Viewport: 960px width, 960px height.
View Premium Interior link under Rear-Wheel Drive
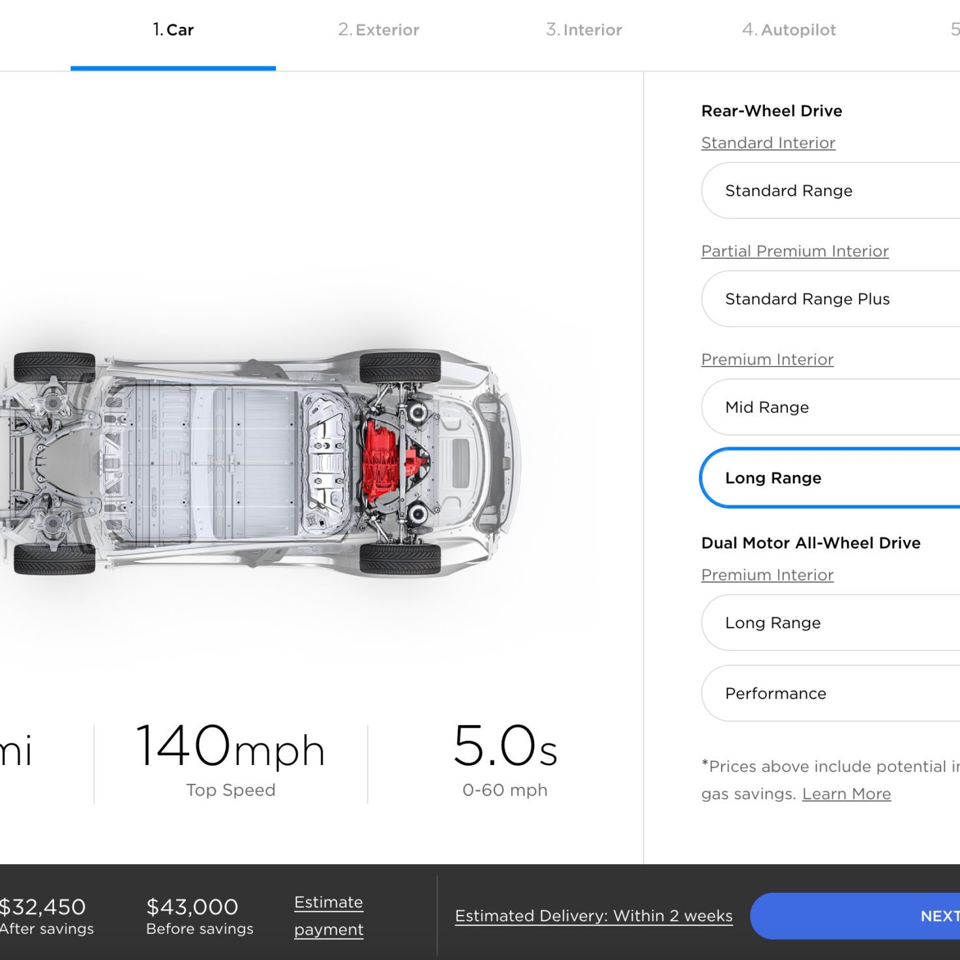coord(768,359)
